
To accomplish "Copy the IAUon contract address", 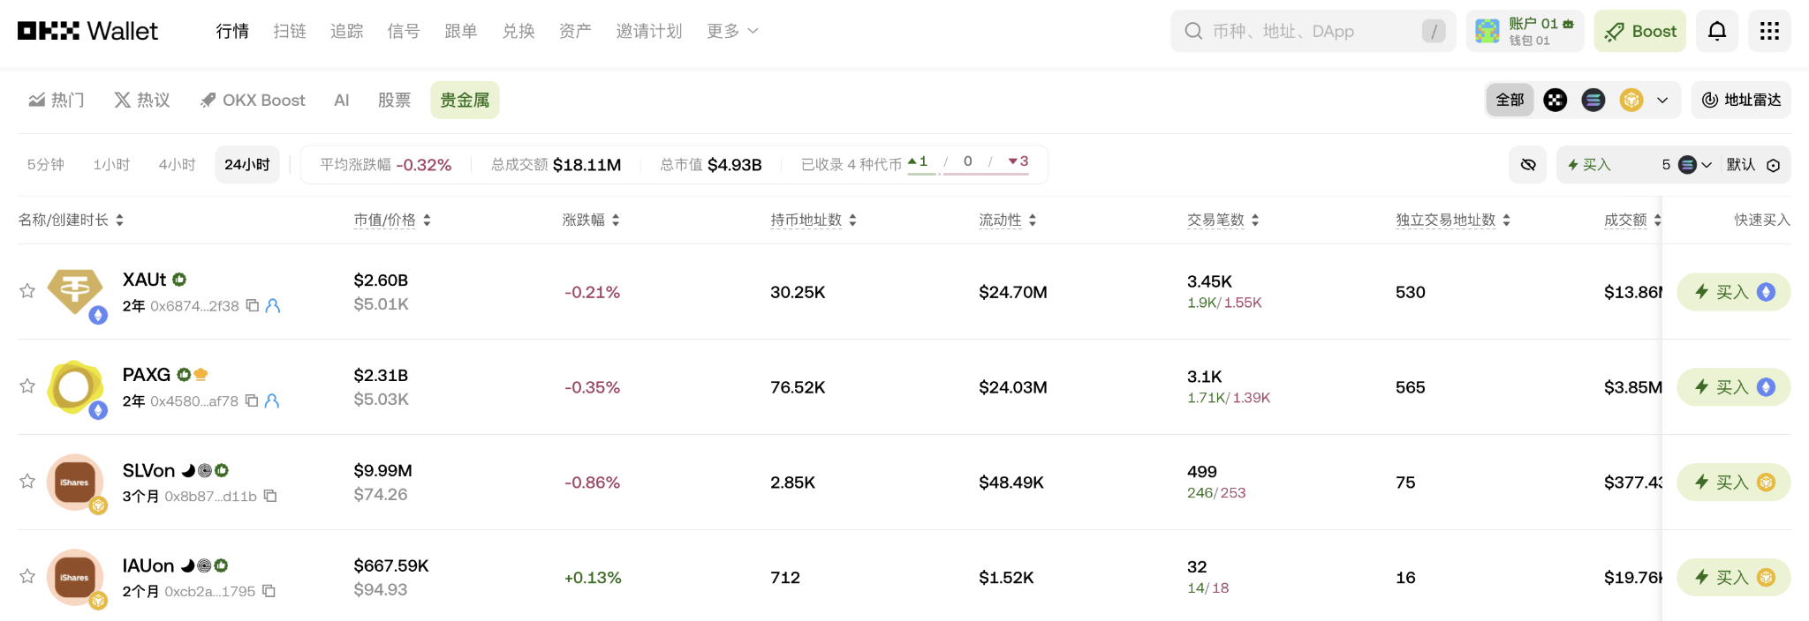I will 269,591.
